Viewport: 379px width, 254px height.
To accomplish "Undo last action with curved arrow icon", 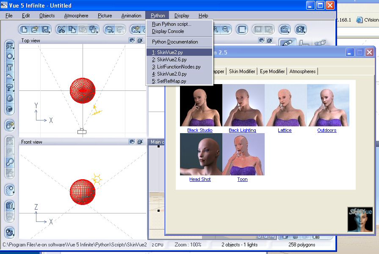I will click(x=110, y=30).
